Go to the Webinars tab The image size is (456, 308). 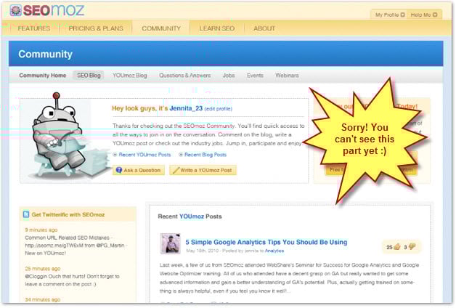(287, 75)
